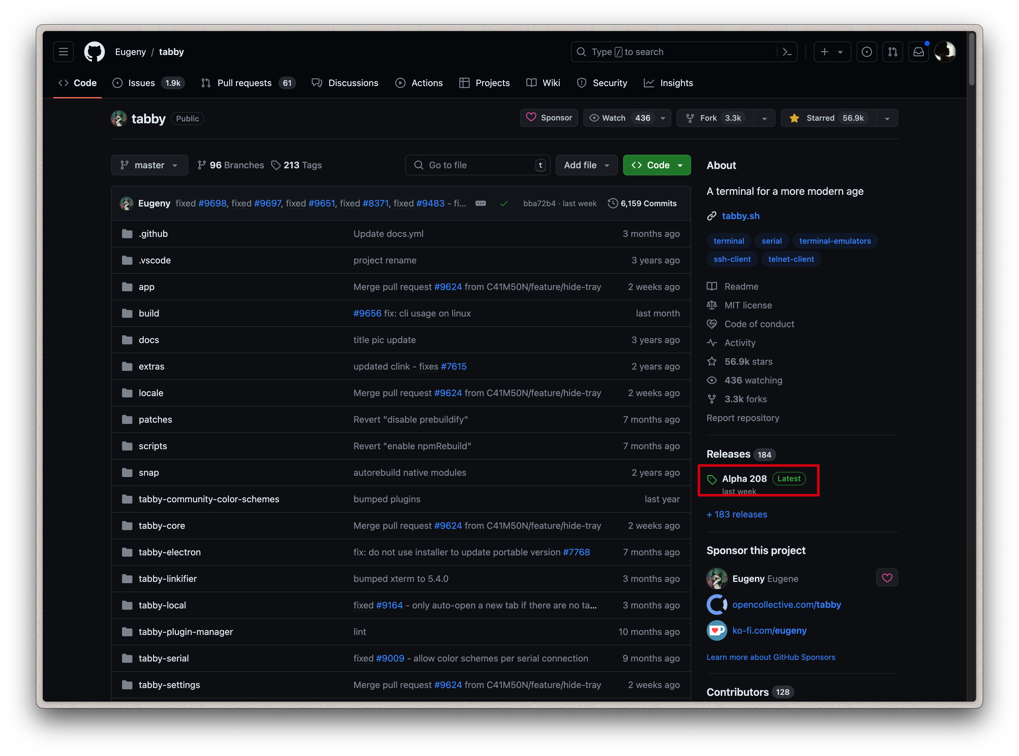Go to GitHub home via Octocat logo
Viewport: 1019px width, 756px height.
94,52
